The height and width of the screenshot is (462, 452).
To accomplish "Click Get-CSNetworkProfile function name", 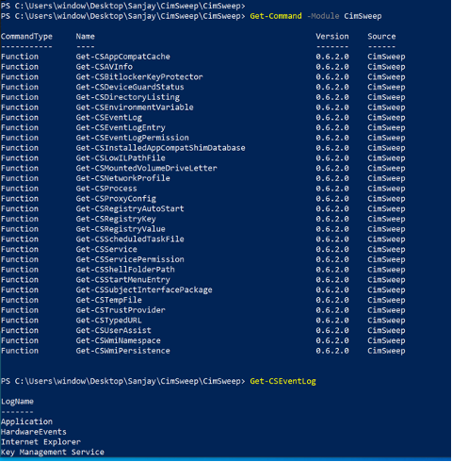I will coord(122,178).
